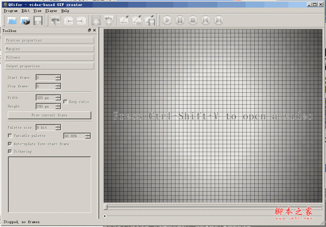Click the Width value field

tap(46, 98)
